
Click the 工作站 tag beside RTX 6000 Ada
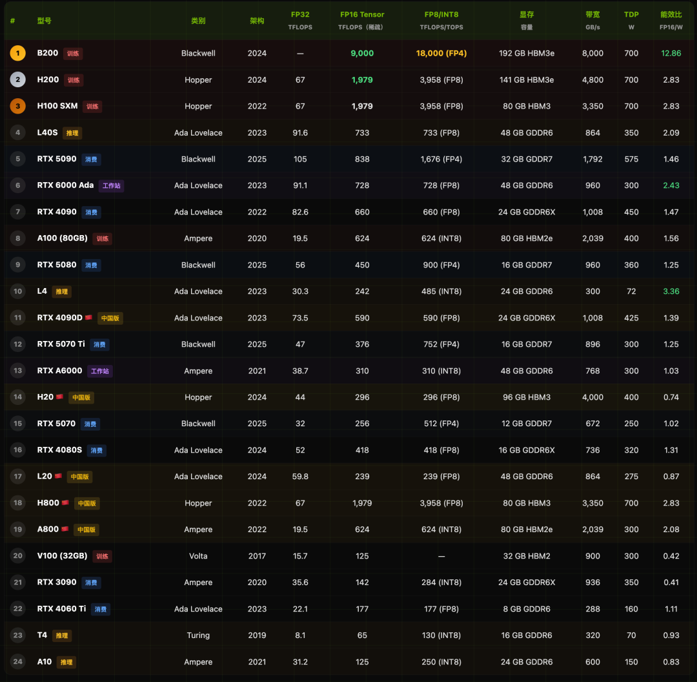click(112, 185)
